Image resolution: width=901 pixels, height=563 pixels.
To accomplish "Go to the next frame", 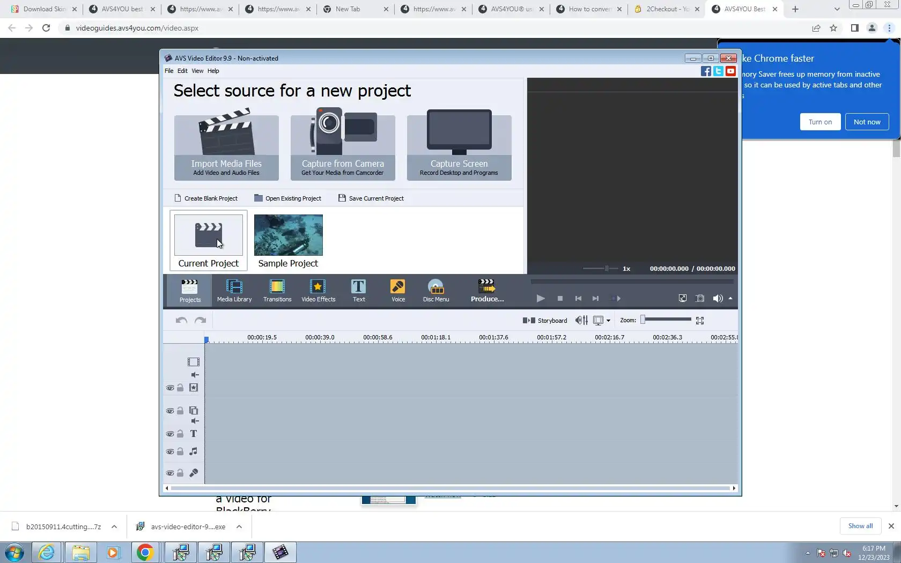I will point(595,298).
